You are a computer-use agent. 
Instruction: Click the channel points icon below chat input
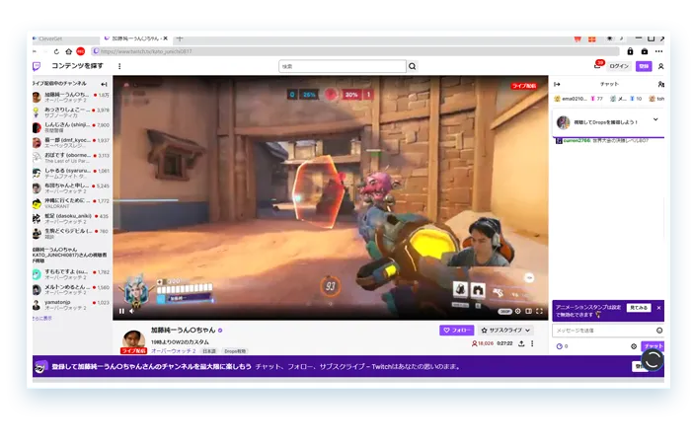coord(560,346)
